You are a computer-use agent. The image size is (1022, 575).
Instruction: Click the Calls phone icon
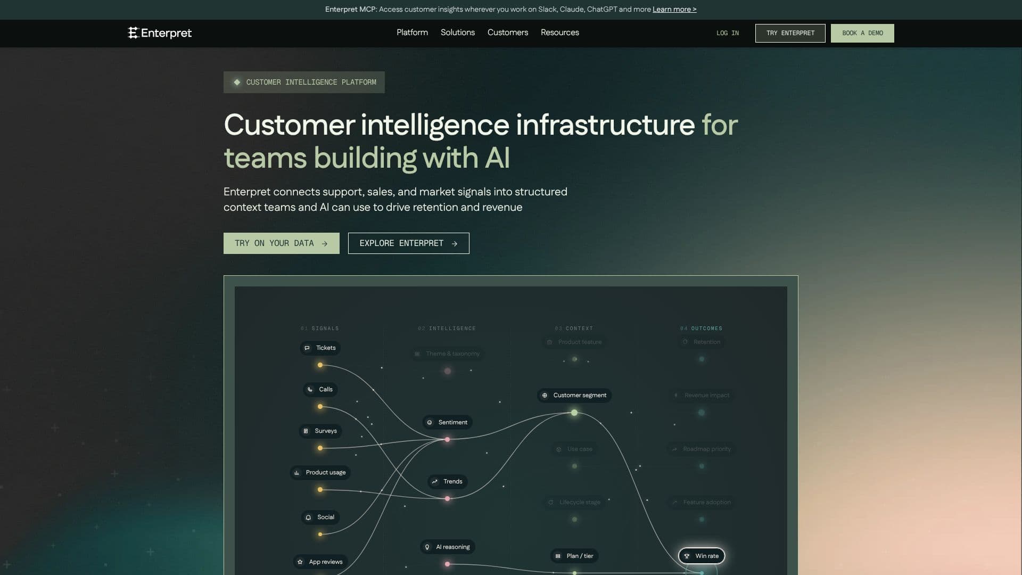tap(310, 390)
